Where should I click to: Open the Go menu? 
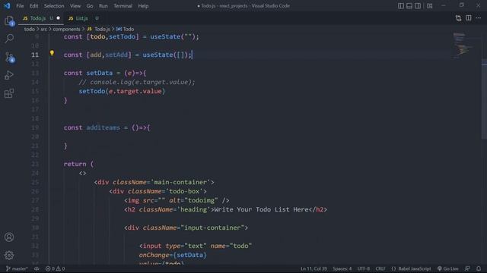90,6
